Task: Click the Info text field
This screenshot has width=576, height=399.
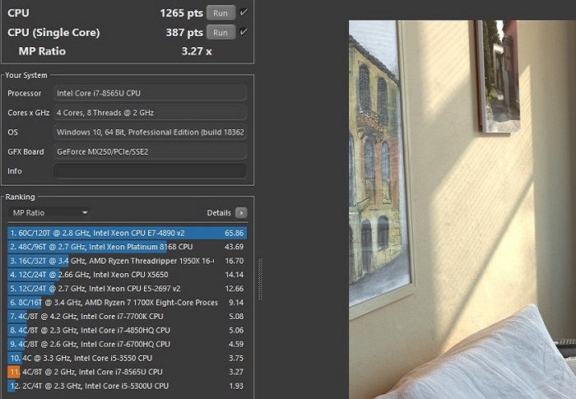Action: pyautogui.click(x=150, y=171)
